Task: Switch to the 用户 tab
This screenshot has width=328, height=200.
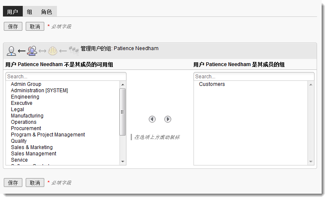Action: coord(13,11)
